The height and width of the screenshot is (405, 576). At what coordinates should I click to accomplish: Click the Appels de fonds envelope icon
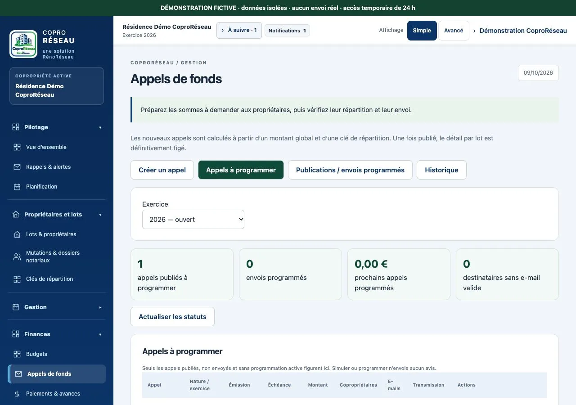pos(18,374)
